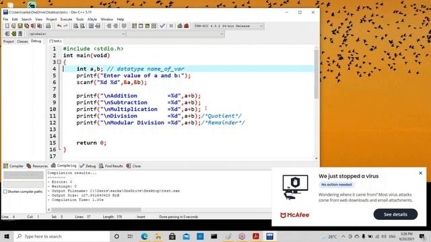Open the File menu
Viewport: 431px width, 242px height.
pos(5,19)
